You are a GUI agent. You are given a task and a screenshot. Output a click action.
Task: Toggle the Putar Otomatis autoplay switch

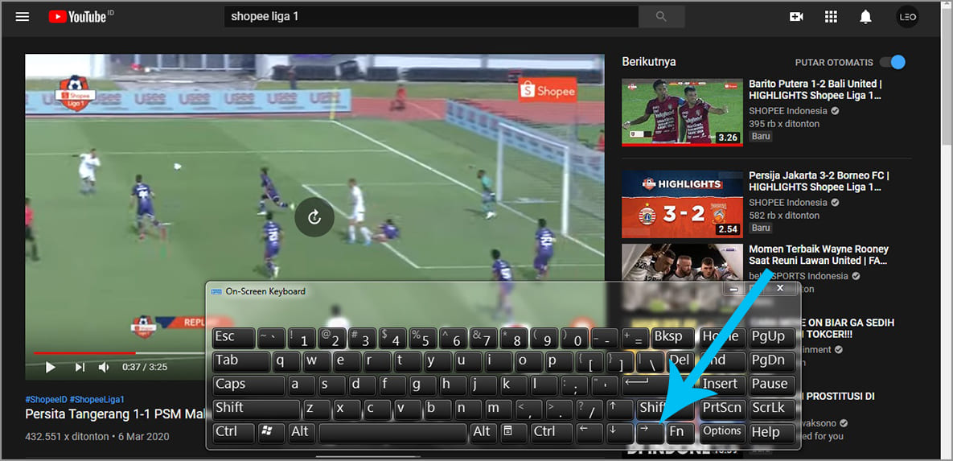(x=892, y=63)
